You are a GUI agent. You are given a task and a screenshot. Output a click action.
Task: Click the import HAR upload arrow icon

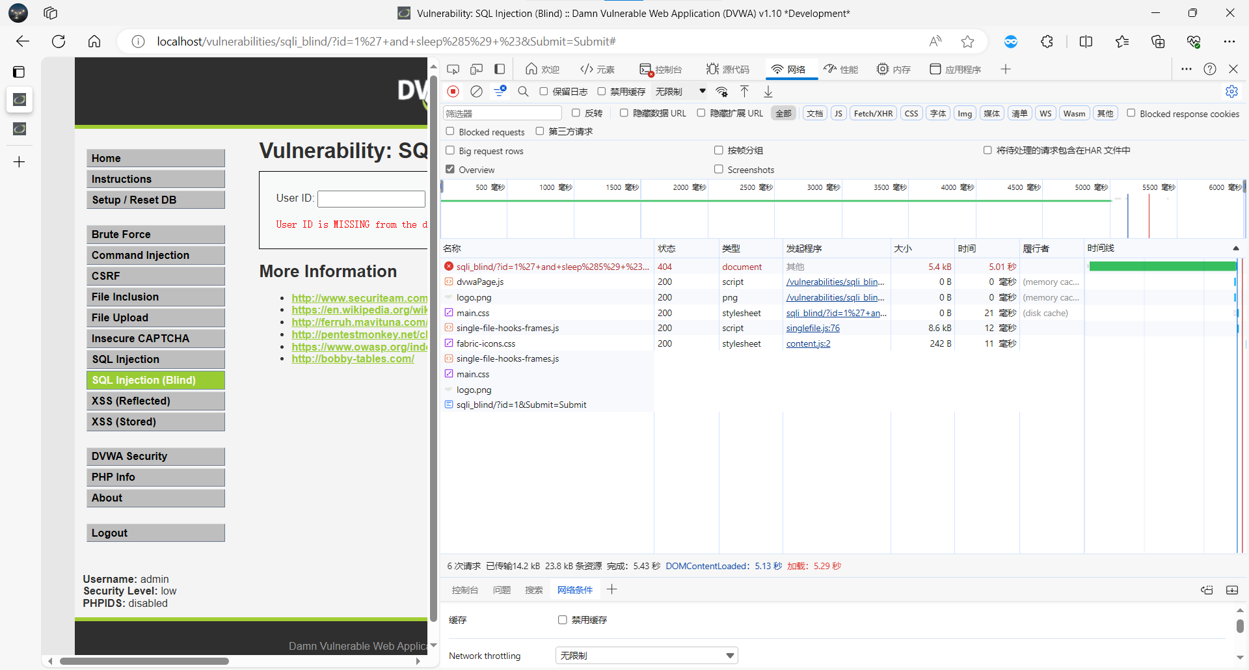[745, 92]
